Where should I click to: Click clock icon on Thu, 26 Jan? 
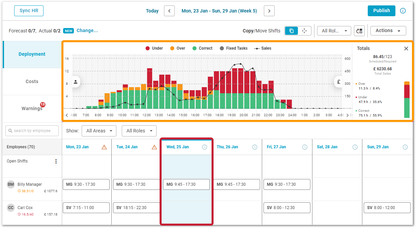(255, 147)
